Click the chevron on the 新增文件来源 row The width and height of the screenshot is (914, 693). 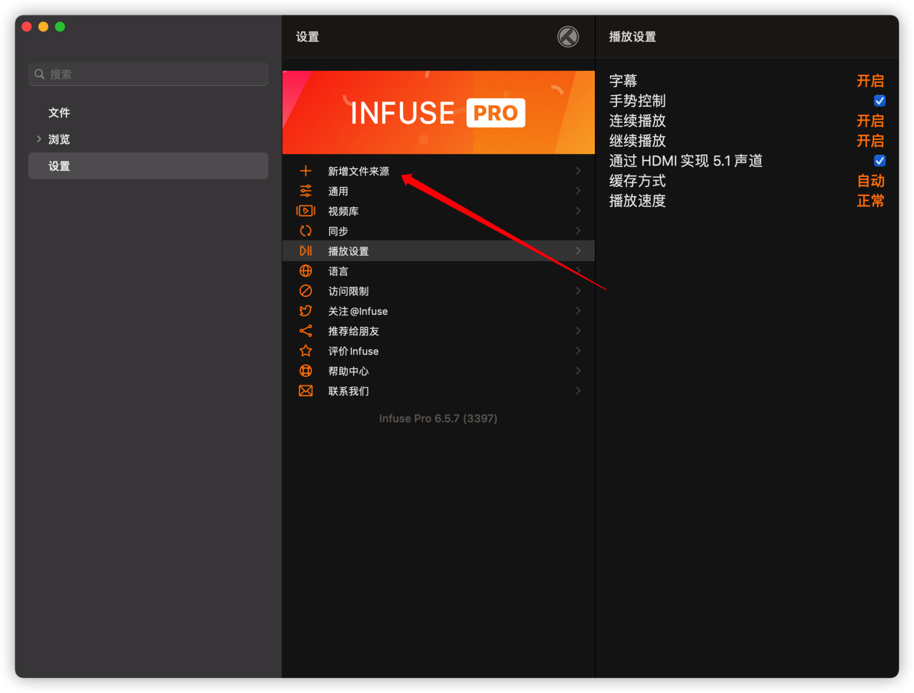(578, 171)
